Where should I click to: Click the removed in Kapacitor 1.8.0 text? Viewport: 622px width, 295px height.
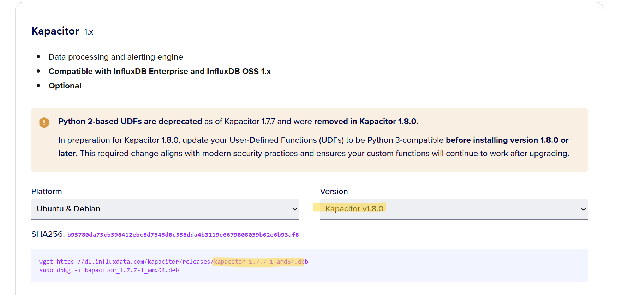coord(366,121)
